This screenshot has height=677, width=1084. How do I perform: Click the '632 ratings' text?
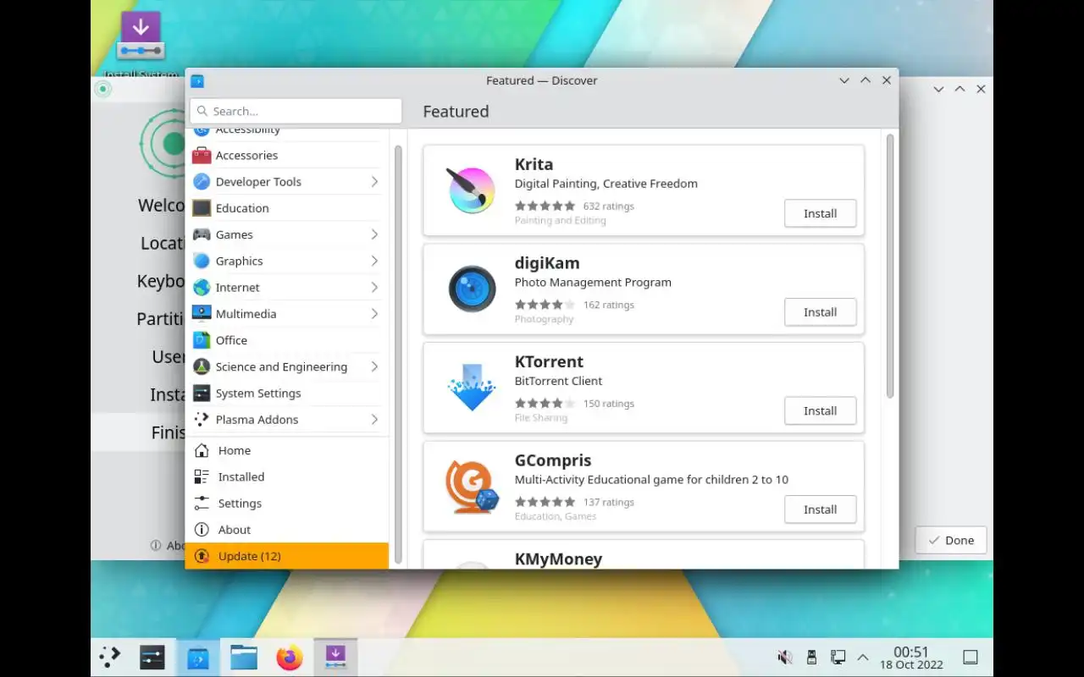[x=608, y=206]
